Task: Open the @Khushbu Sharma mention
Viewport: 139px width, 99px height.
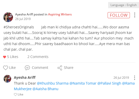Action: pyautogui.click(x=53, y=83)
